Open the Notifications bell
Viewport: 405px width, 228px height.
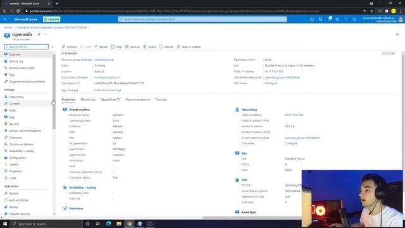pyautogui.click(x=329, y=19)
